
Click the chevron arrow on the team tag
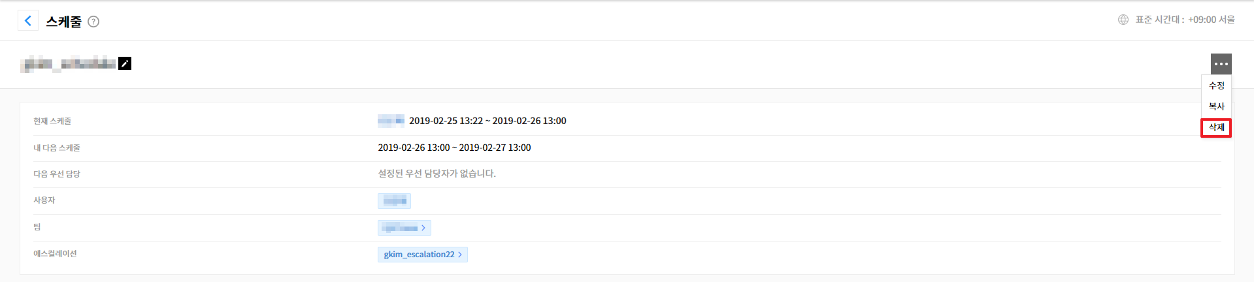point(423,228)
